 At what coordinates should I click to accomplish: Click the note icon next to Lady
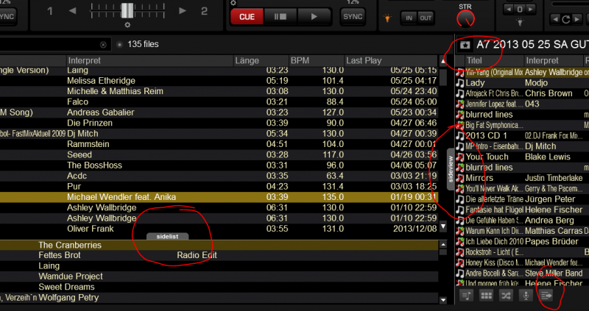tap(460, 83)
